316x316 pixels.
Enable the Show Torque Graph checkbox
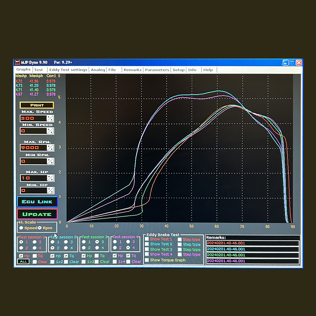point(147,260)
